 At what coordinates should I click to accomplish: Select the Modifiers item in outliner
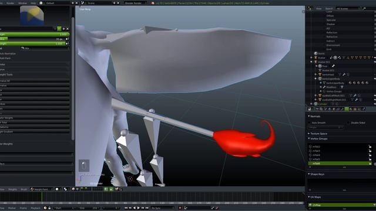click(331, 87)
